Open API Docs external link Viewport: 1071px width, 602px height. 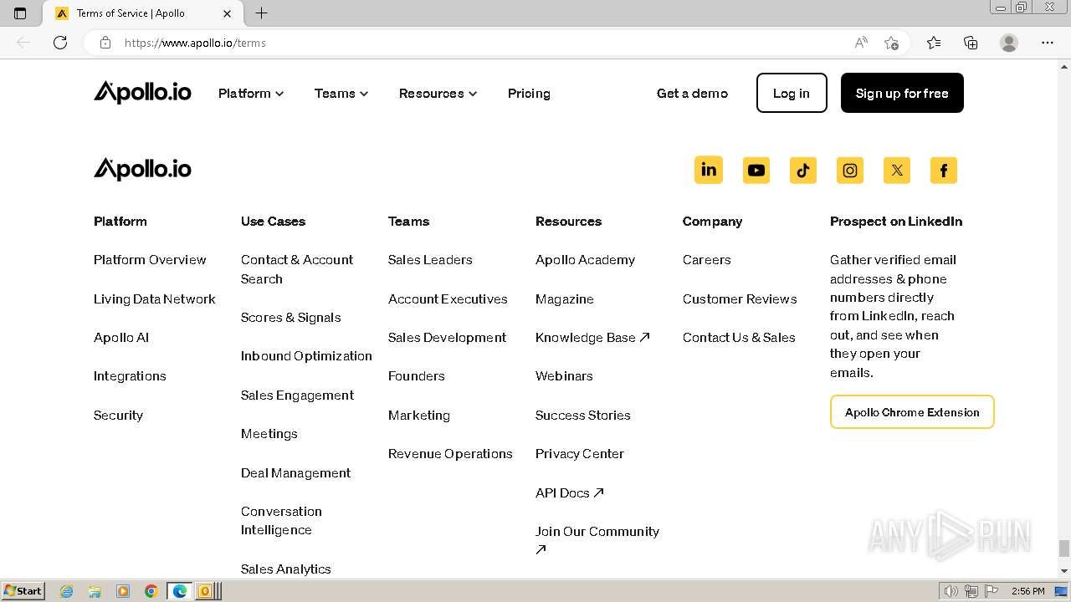[x=570, y=493]
